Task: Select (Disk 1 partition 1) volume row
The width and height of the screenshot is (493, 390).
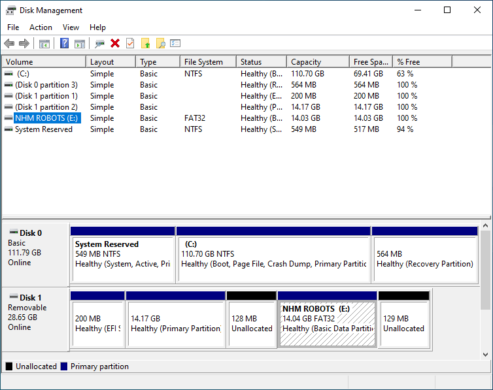Action: click(x=46, y=96)
